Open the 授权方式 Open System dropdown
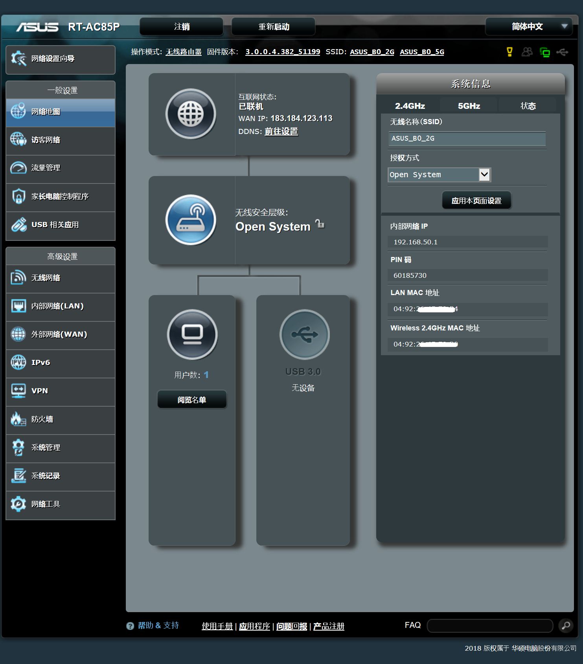 click(440, 175)
